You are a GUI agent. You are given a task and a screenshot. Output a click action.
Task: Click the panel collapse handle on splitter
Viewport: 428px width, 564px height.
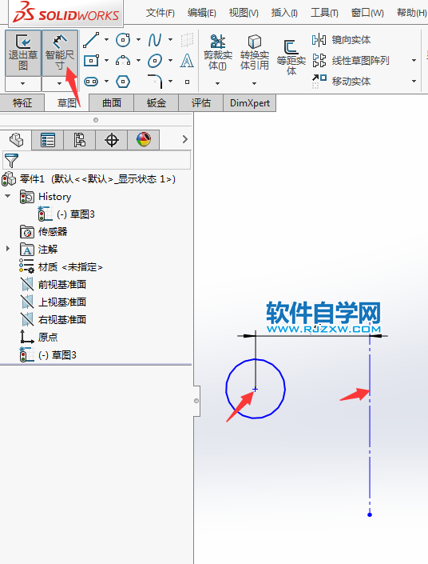tap(196, 401)
